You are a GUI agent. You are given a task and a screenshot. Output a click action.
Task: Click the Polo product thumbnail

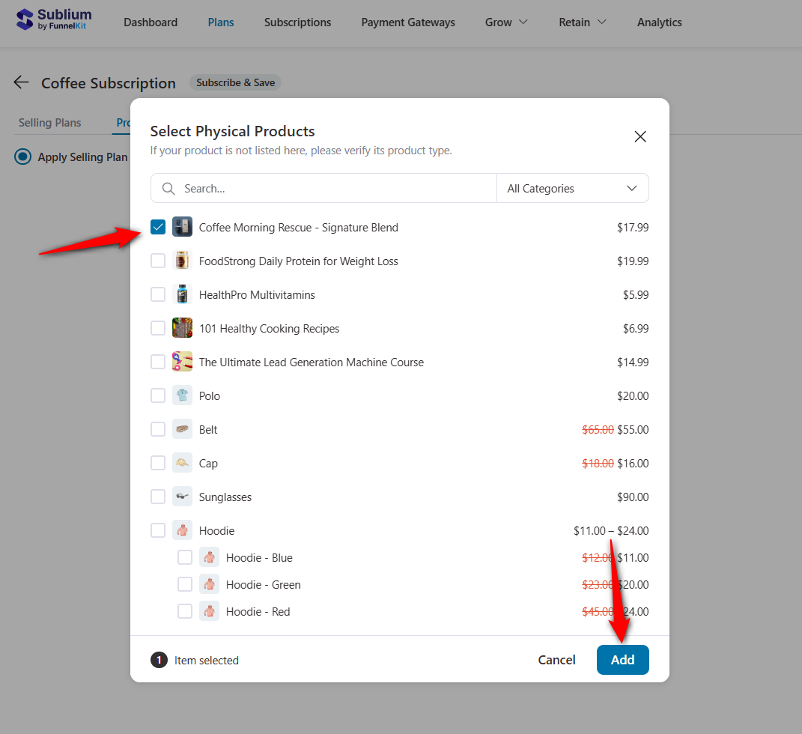(182, 395)
